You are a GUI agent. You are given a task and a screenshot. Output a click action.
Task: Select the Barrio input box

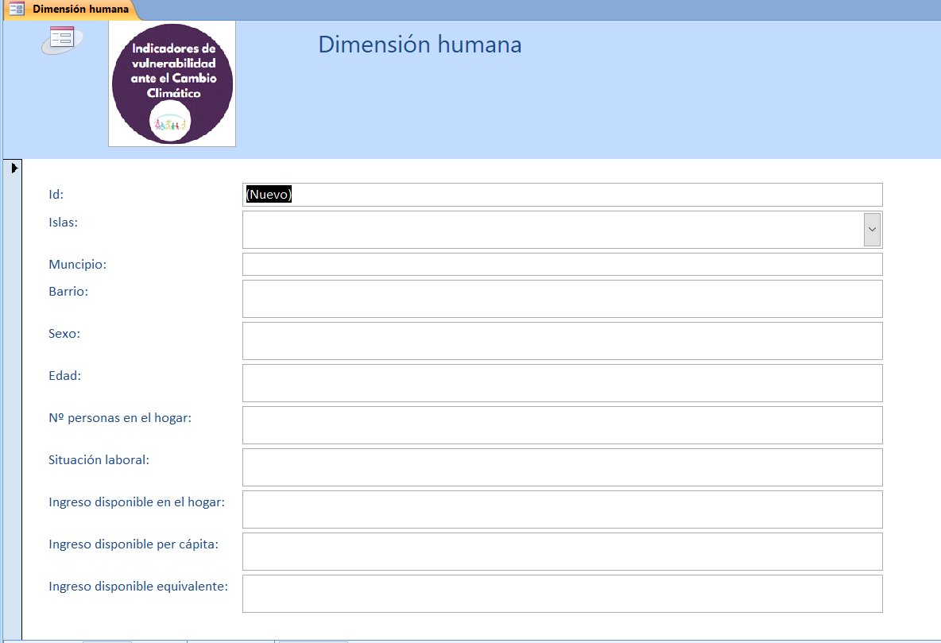562,299
